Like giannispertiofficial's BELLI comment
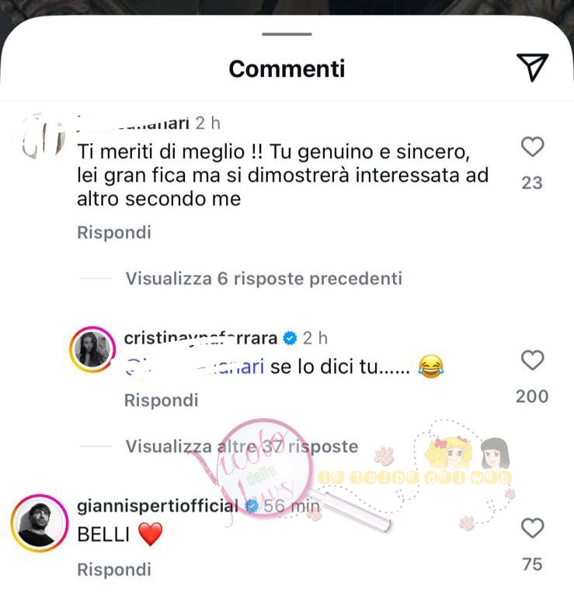 (533, 528)
